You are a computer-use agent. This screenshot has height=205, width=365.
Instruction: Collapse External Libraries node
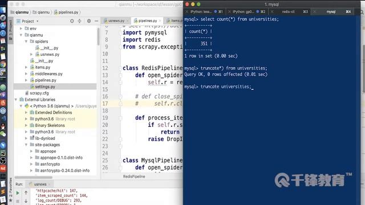(x=16, y=100)
